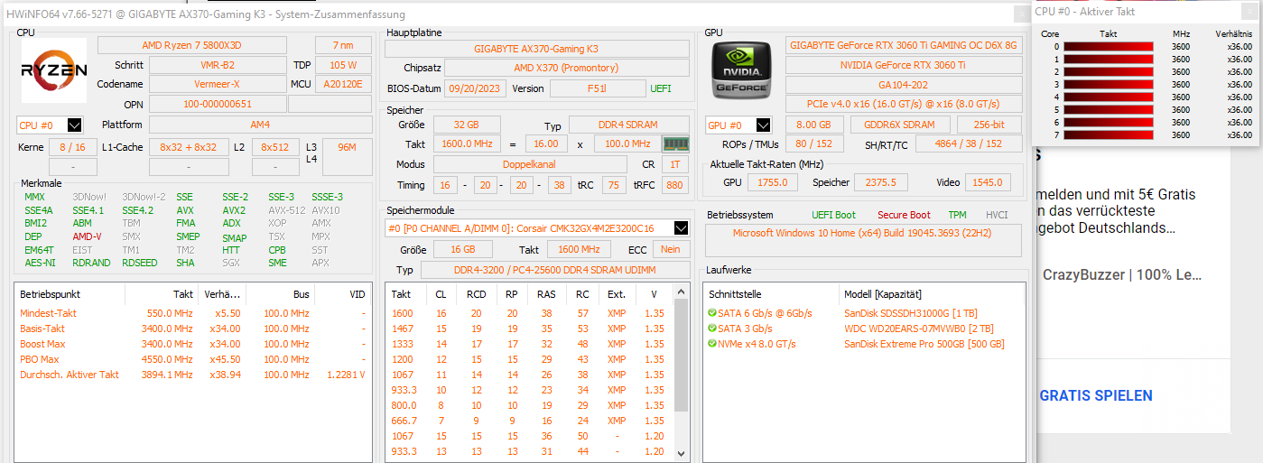
Task: Click GIGABYTE GeForce RTX 3060 Ti GAMING OC field
Action: coord(904,45)
